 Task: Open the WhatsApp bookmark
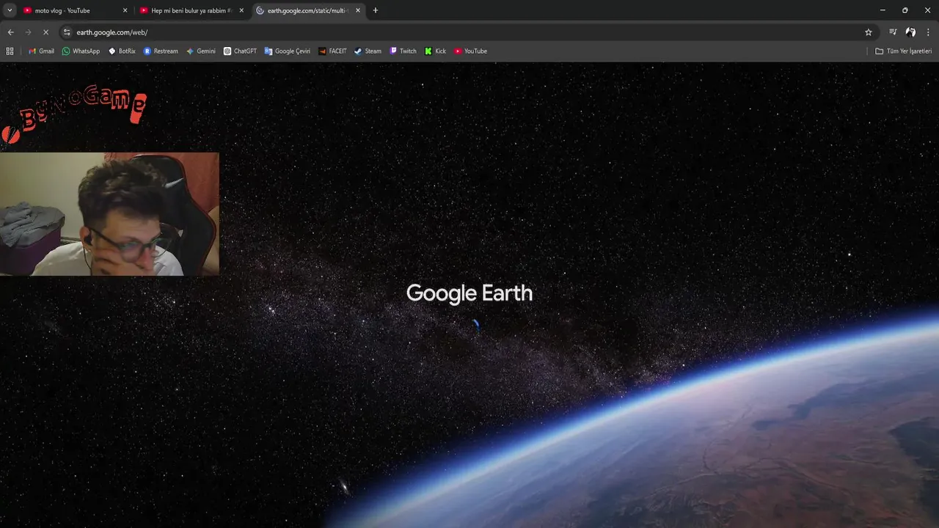point(81,51)
